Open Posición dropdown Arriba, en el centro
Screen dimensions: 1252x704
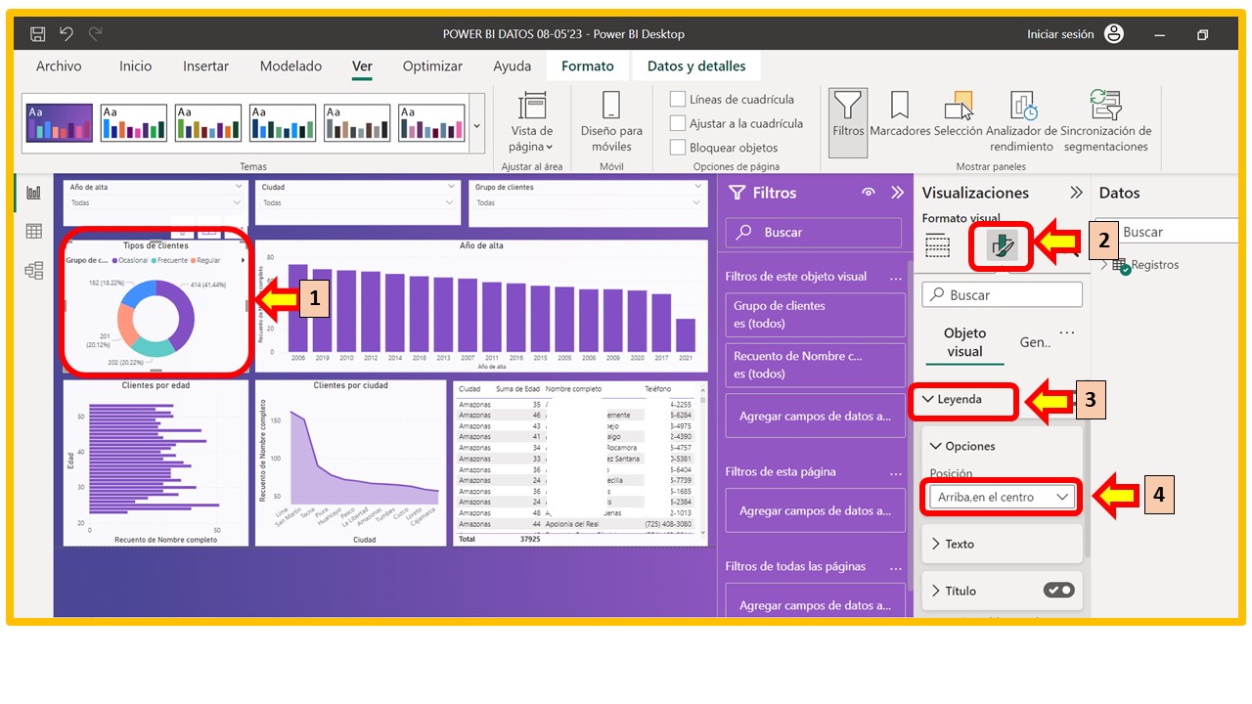(x=1003, y=497)
